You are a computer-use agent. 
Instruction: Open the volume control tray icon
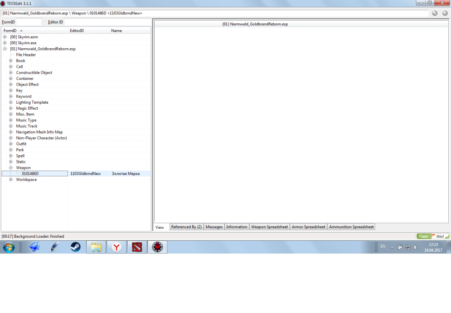(416, 247)
